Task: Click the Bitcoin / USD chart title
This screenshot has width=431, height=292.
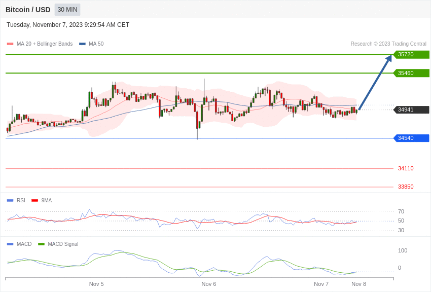Action: coord(28,10)
